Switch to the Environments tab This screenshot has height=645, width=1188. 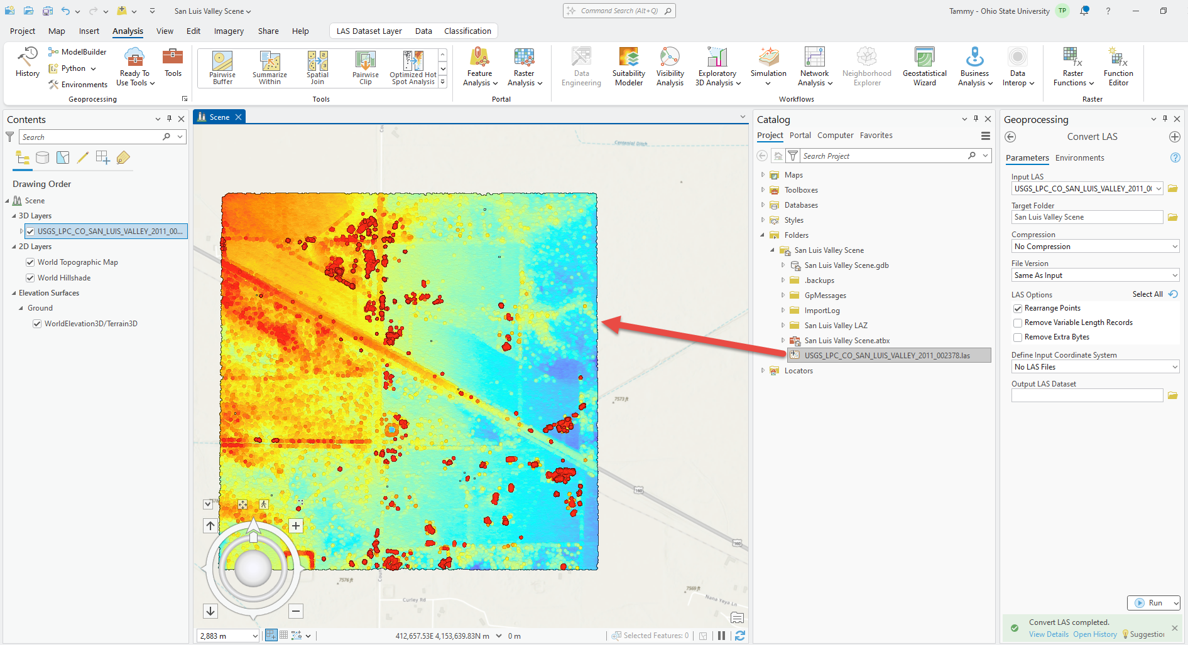point(1079,158)
